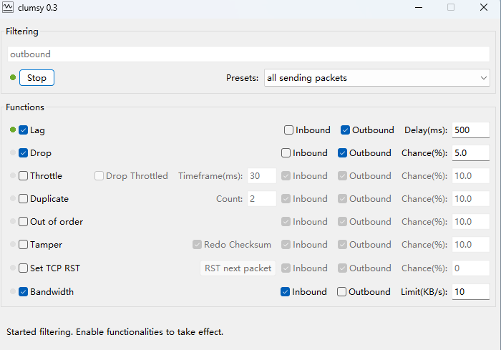Uncheck the Bandwidth function checkbox
Image resolution: width=501 pixels, height=350 pixels.
pyautogui.click(x=23, y=292)
